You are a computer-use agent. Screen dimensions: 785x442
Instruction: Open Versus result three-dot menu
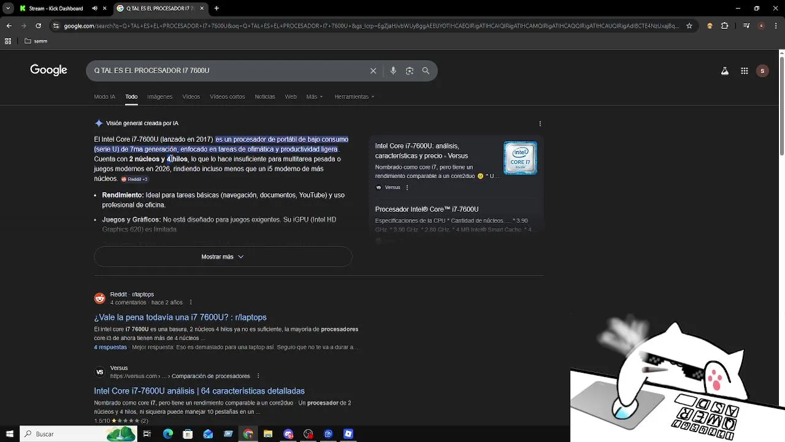pos(258,376)
